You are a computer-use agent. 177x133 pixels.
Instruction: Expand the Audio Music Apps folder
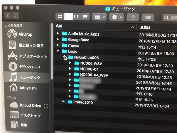[58, 33]
